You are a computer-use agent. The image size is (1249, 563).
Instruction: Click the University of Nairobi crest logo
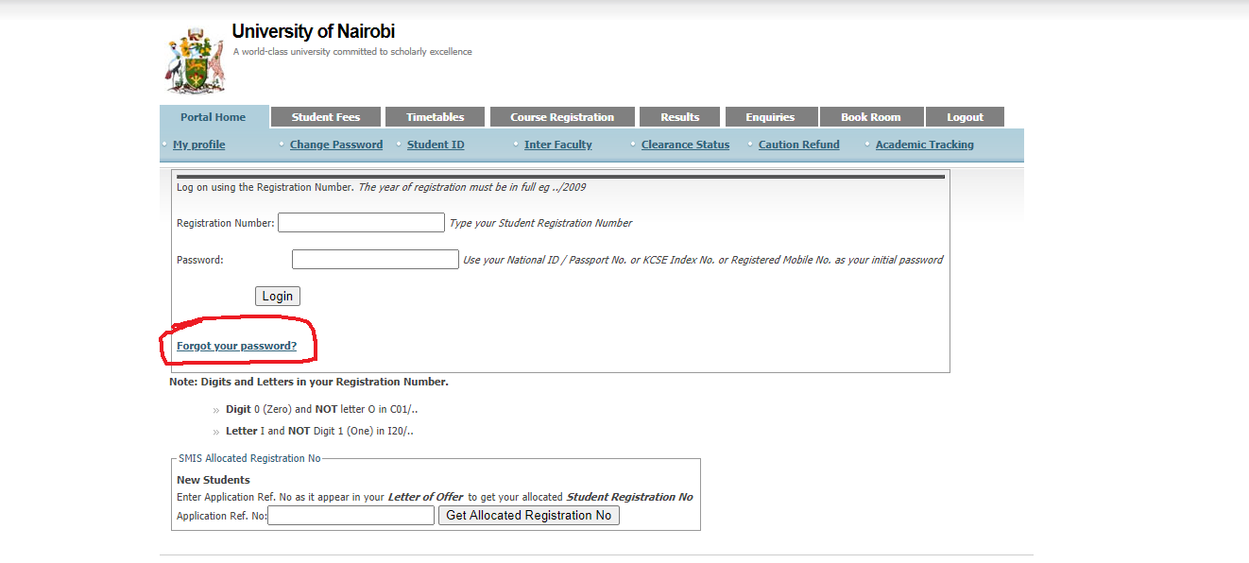pos(196,60)
